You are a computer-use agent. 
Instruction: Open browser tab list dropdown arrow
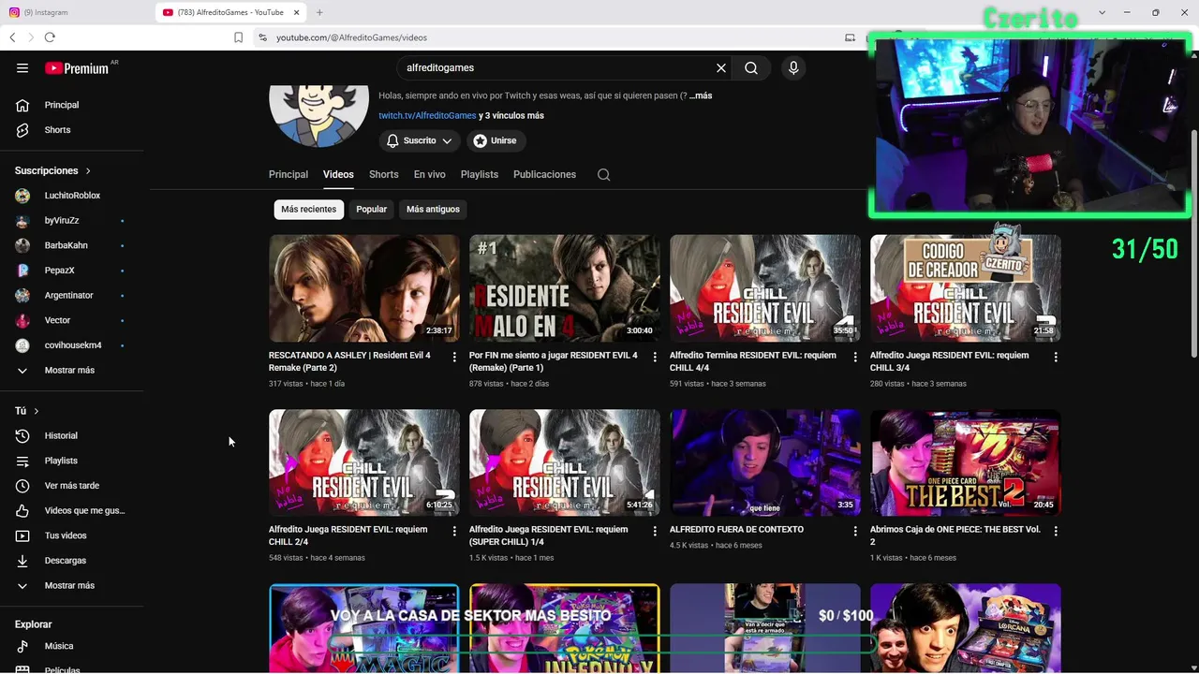pos(1102,12)
